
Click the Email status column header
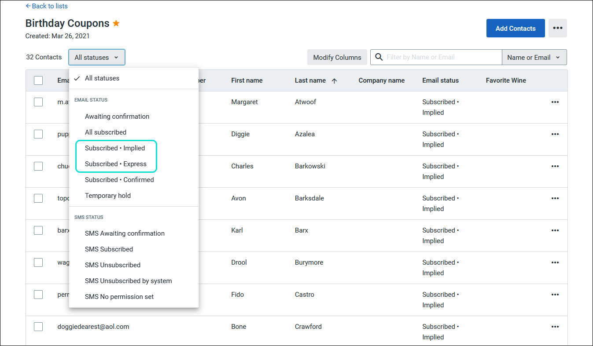[441, 80]
